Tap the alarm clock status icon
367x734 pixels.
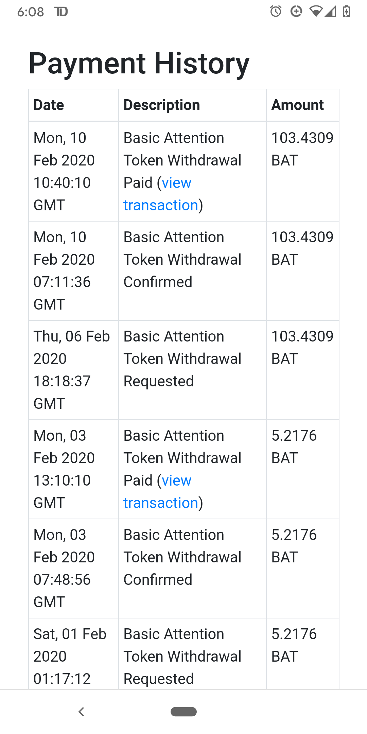pos(276,12)
